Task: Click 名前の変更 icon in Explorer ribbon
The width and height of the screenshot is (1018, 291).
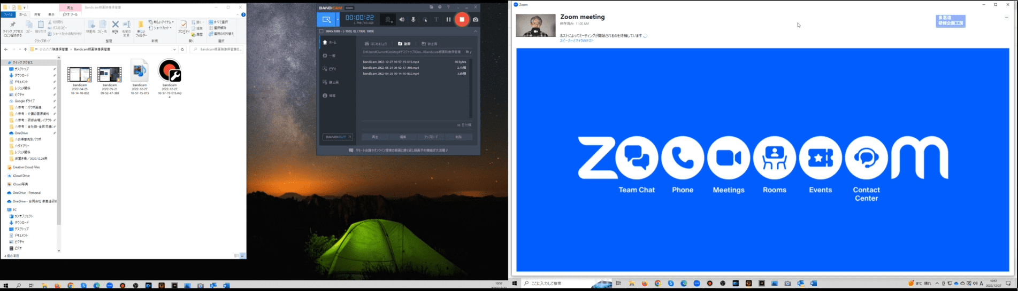Action: coord(127,28)
